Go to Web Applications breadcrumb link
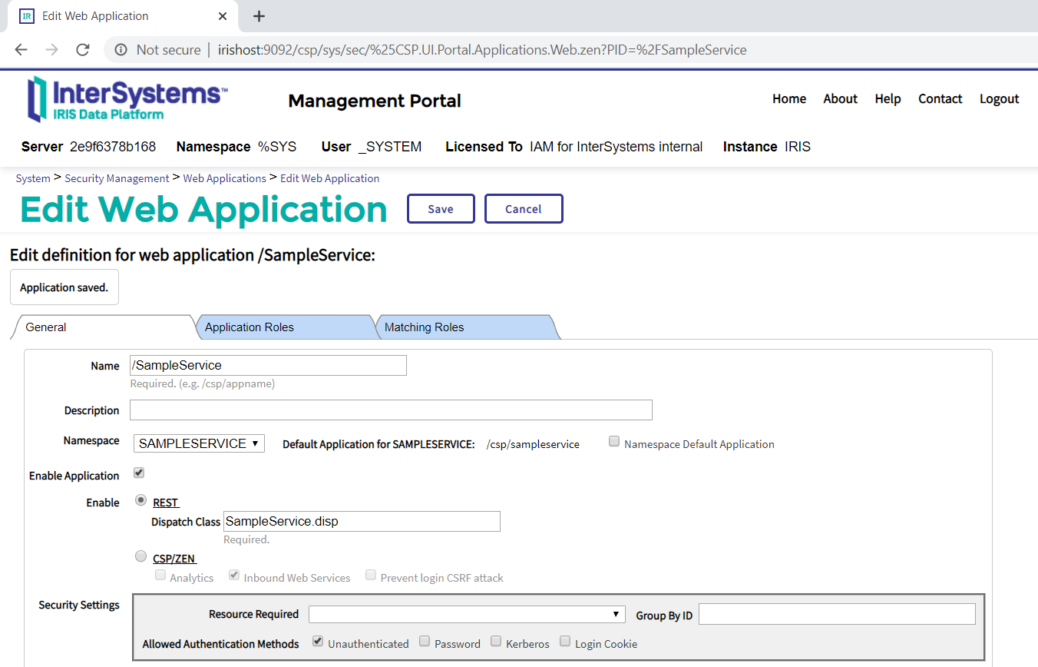Viewport: 1038px width, 667px height. point(224,178)
